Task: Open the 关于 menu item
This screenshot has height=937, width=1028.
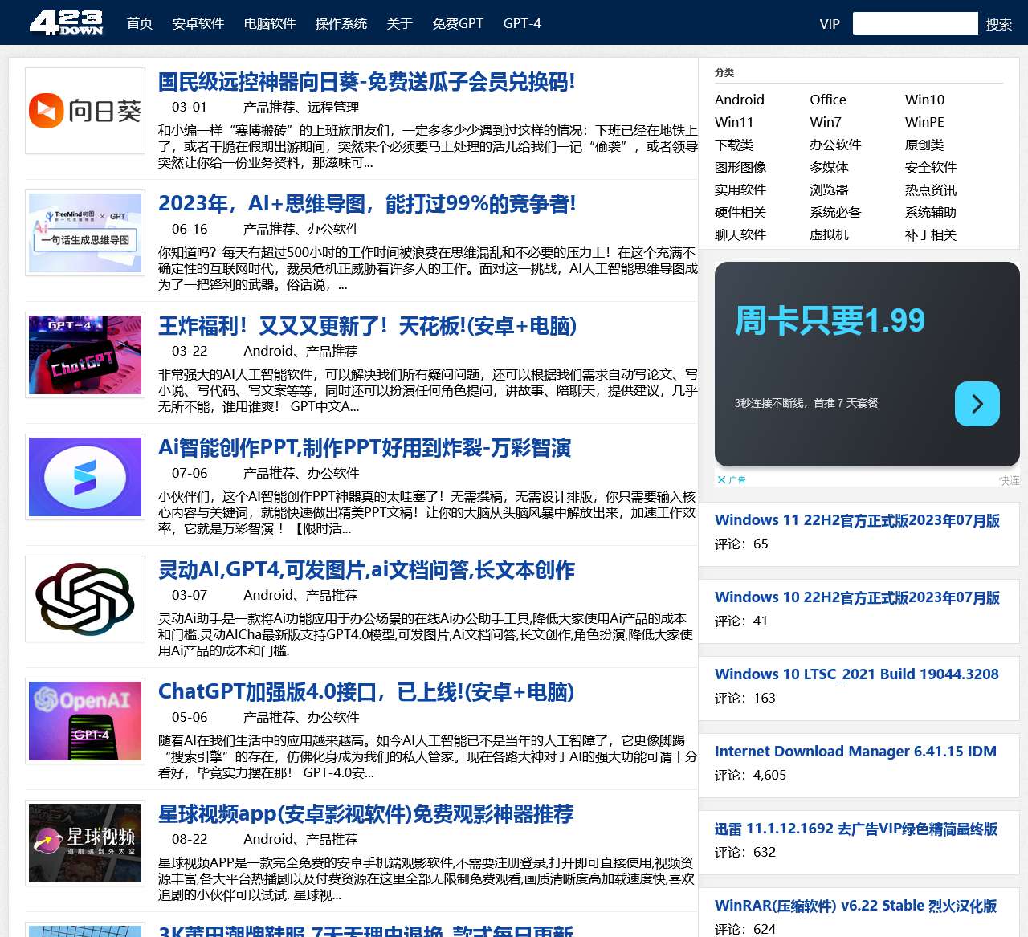Action: 399,23
